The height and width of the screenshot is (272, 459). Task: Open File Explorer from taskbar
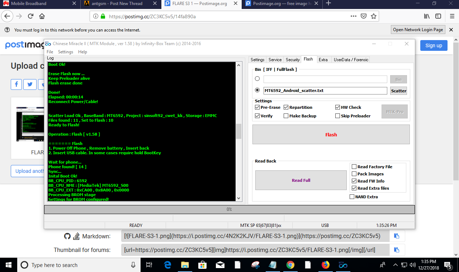point(185,265)
